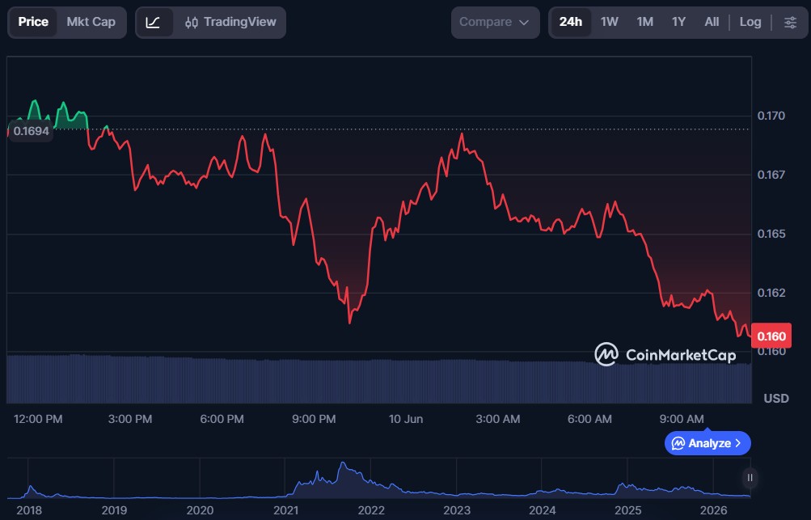Click the 10 Jun date label
Screen dimensions: 811x520
pos(406,419)
